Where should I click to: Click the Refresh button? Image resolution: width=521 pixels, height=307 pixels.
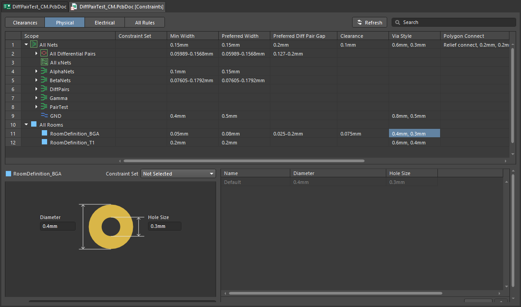(x=369, y=23)
